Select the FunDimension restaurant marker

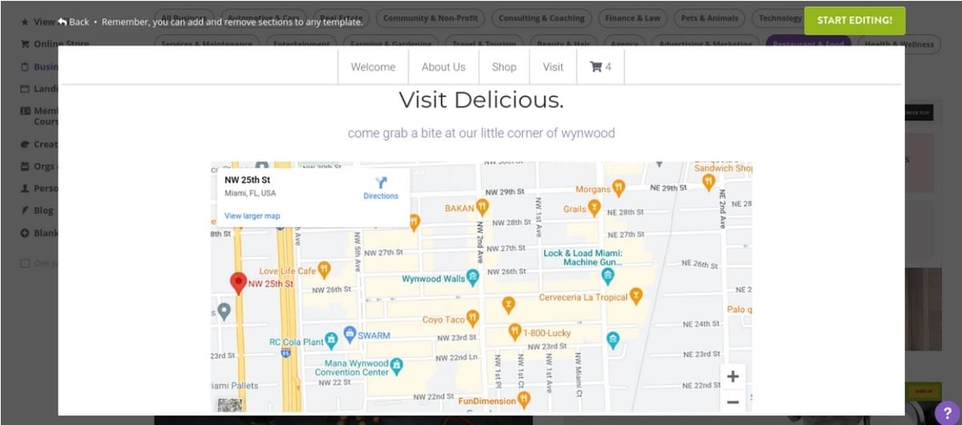coord(524,399)
